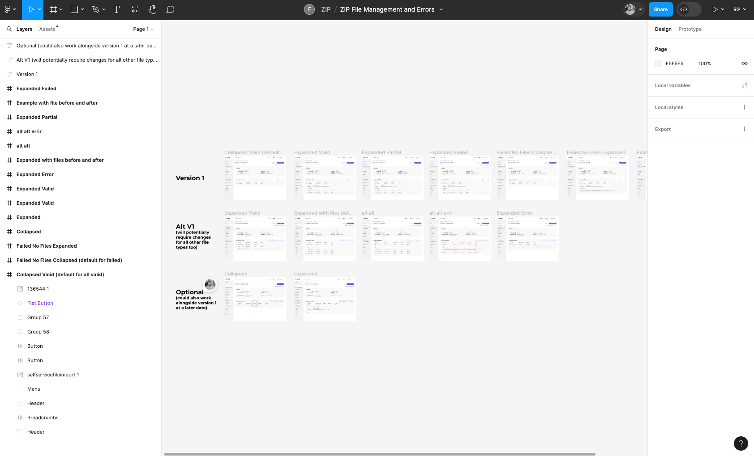Select the Add comment tool
754x456 pixels.
(x=170, y=9)
